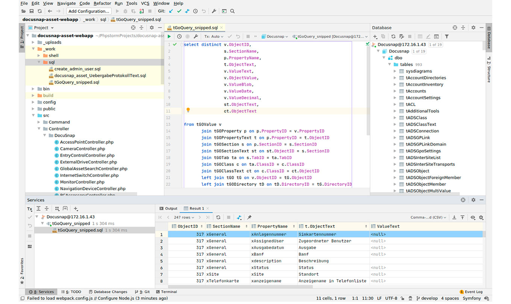This screenshot has width=511, height=304.
Task: Open the Tx: Auto transaction mode dropdown
Action: [x=214, y=36]
